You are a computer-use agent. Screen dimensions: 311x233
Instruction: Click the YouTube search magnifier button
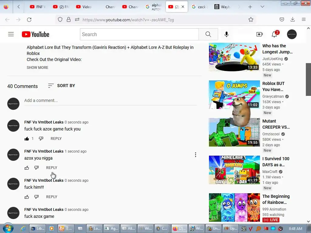click(x=208, y=34)
